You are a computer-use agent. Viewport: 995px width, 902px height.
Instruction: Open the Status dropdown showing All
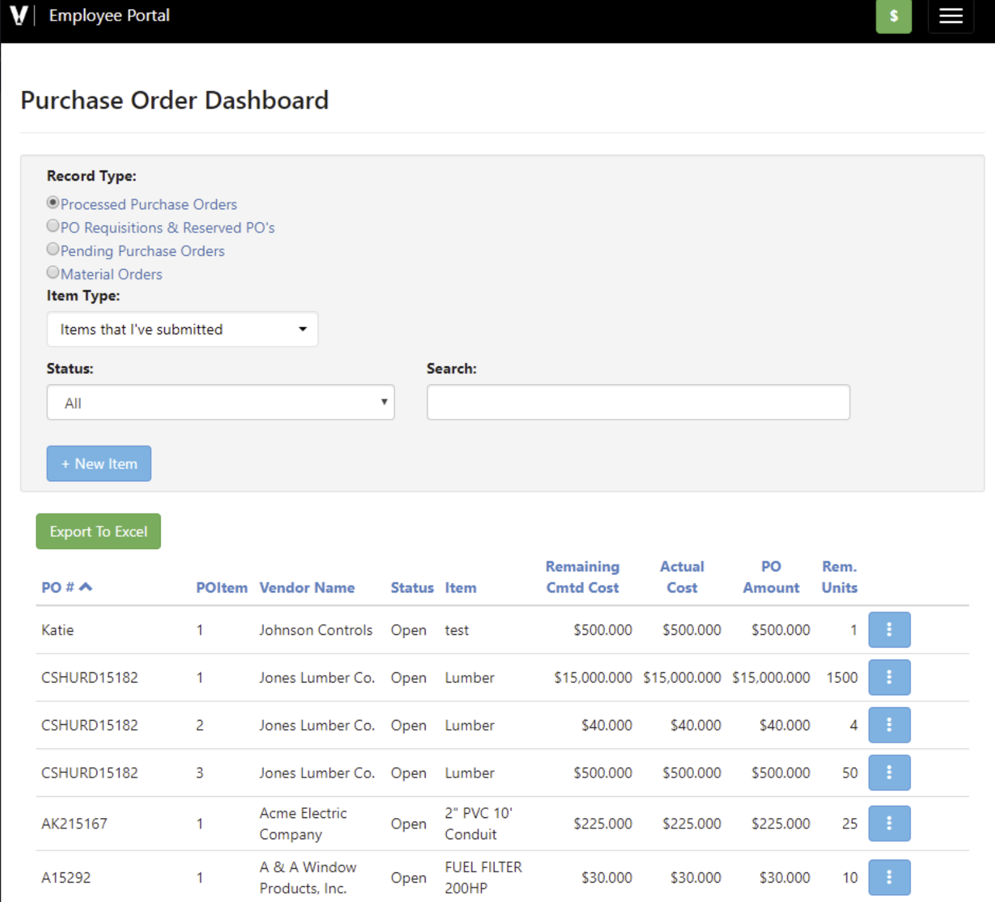coord(221,403)
